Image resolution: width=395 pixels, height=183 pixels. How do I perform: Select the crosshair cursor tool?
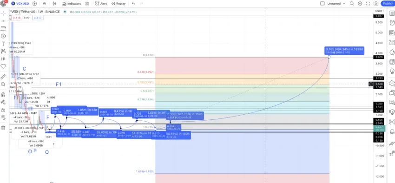click(x=3, y=13)
